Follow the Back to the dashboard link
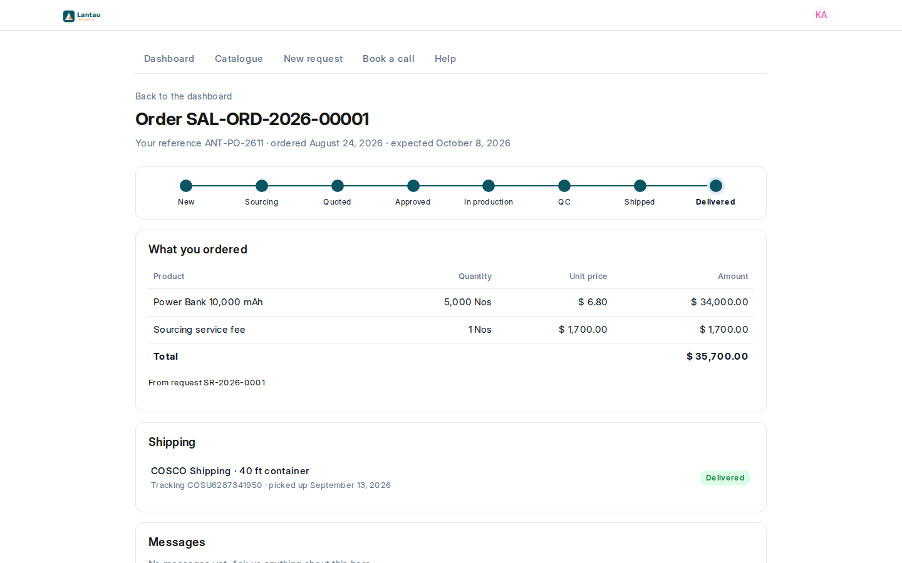This screenshot has width=902, height=563. point(184,96)
